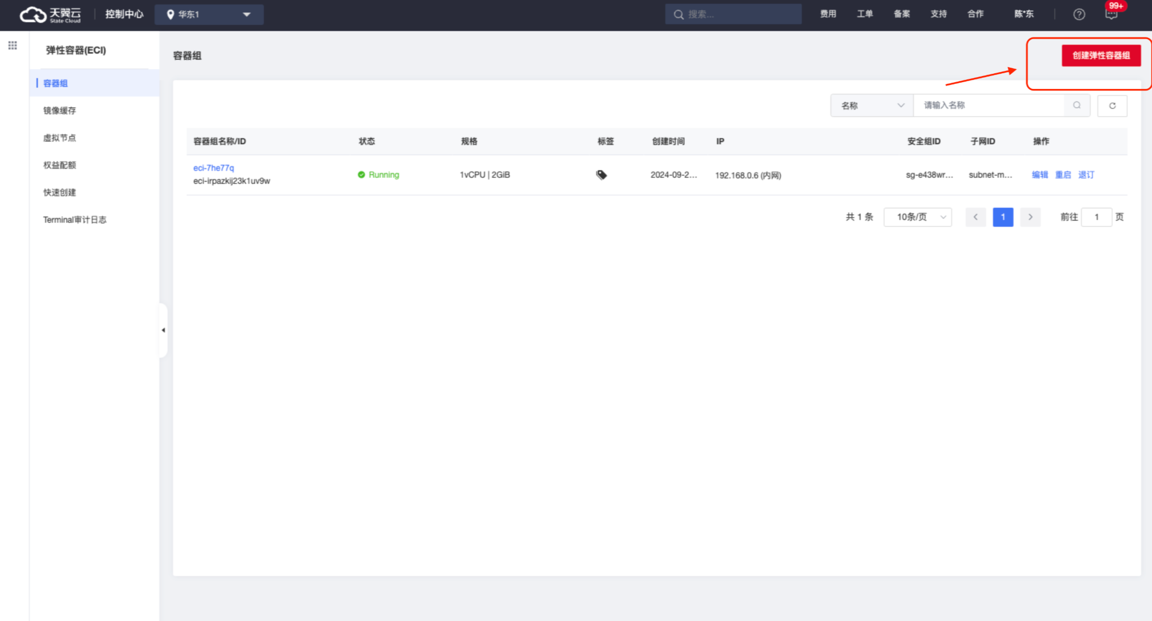Image resolution: width=1152 pixels, height=621 pixels.
Task: Click 编辑 for eci-7he77q
Action: 1040,175
